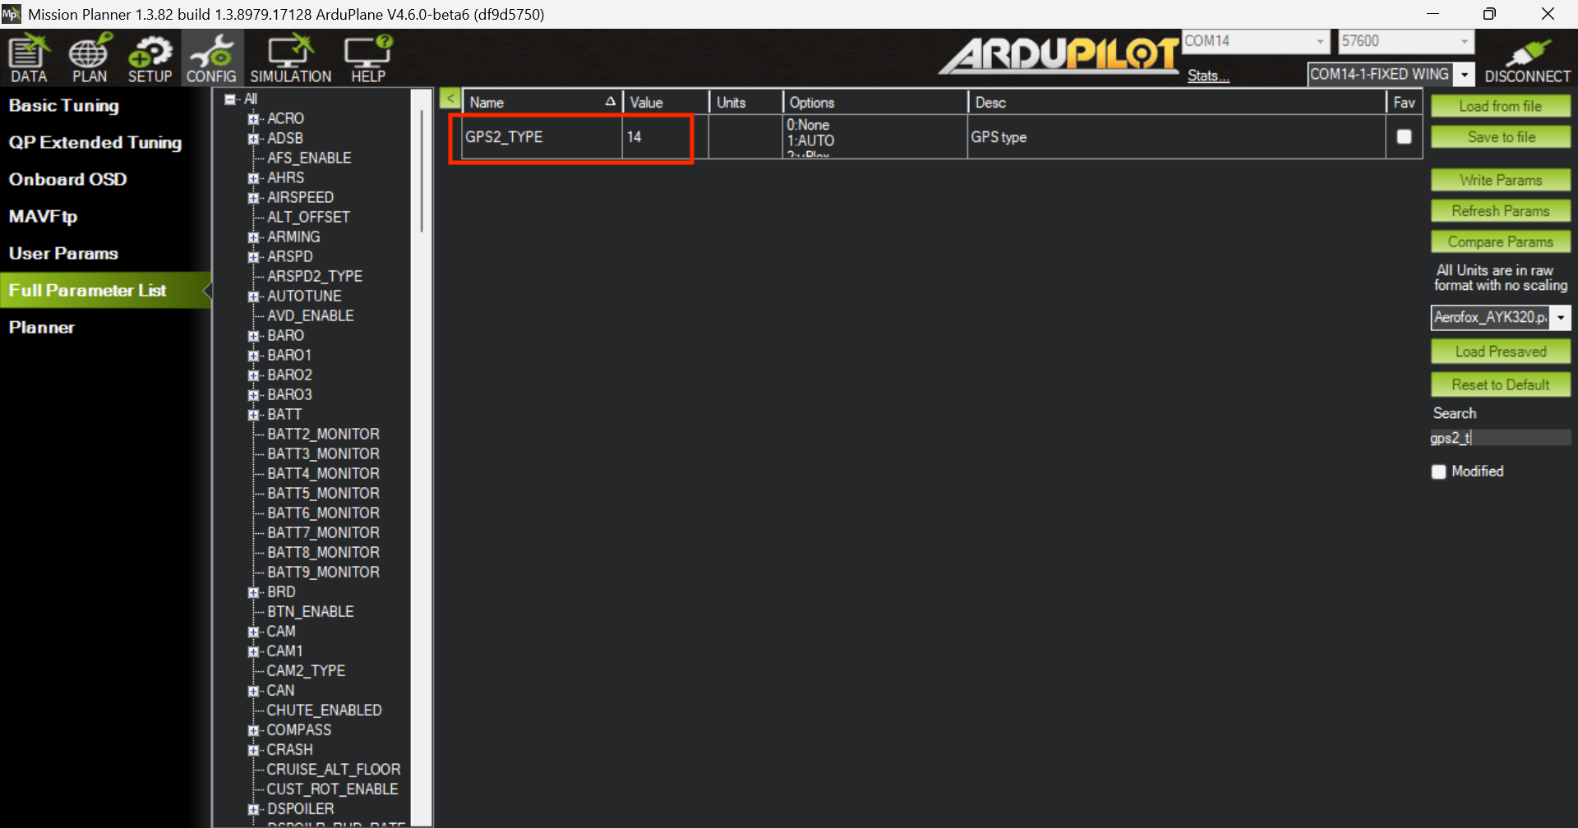Screen dimensions: 1578x828
Task: Click the parameter tree vertical scrollbar
Action: (x=422, y=172)
